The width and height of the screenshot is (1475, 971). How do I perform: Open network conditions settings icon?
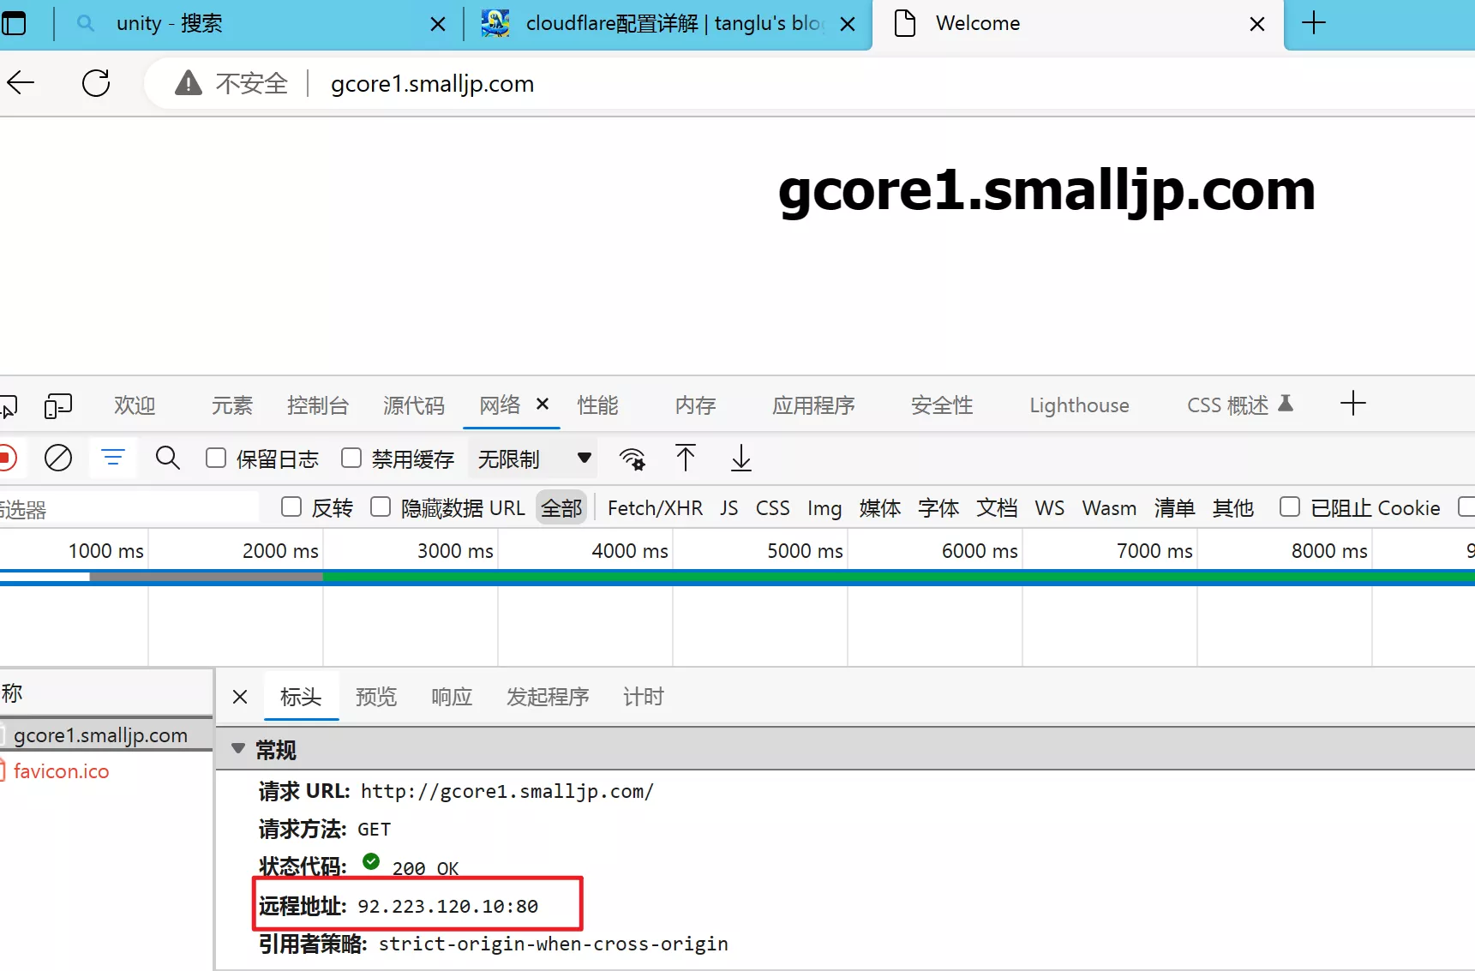[x=633, y=458]
